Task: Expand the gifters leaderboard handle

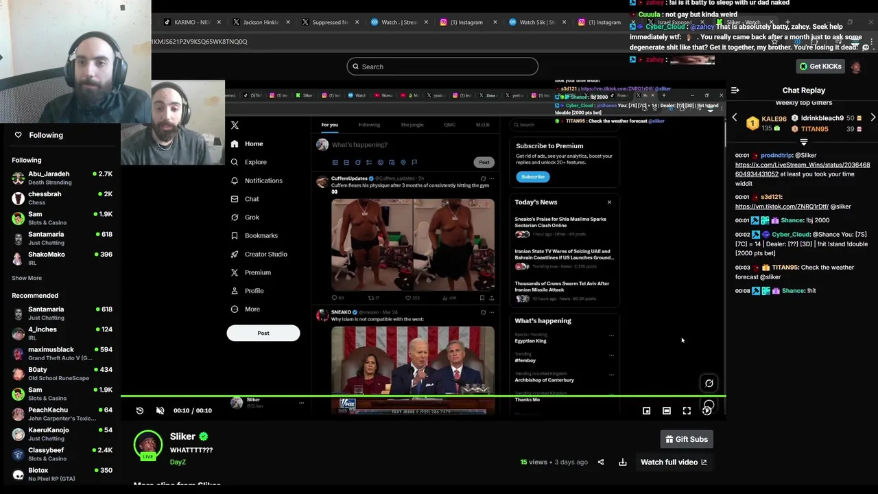Action: [x=803, y=143]
